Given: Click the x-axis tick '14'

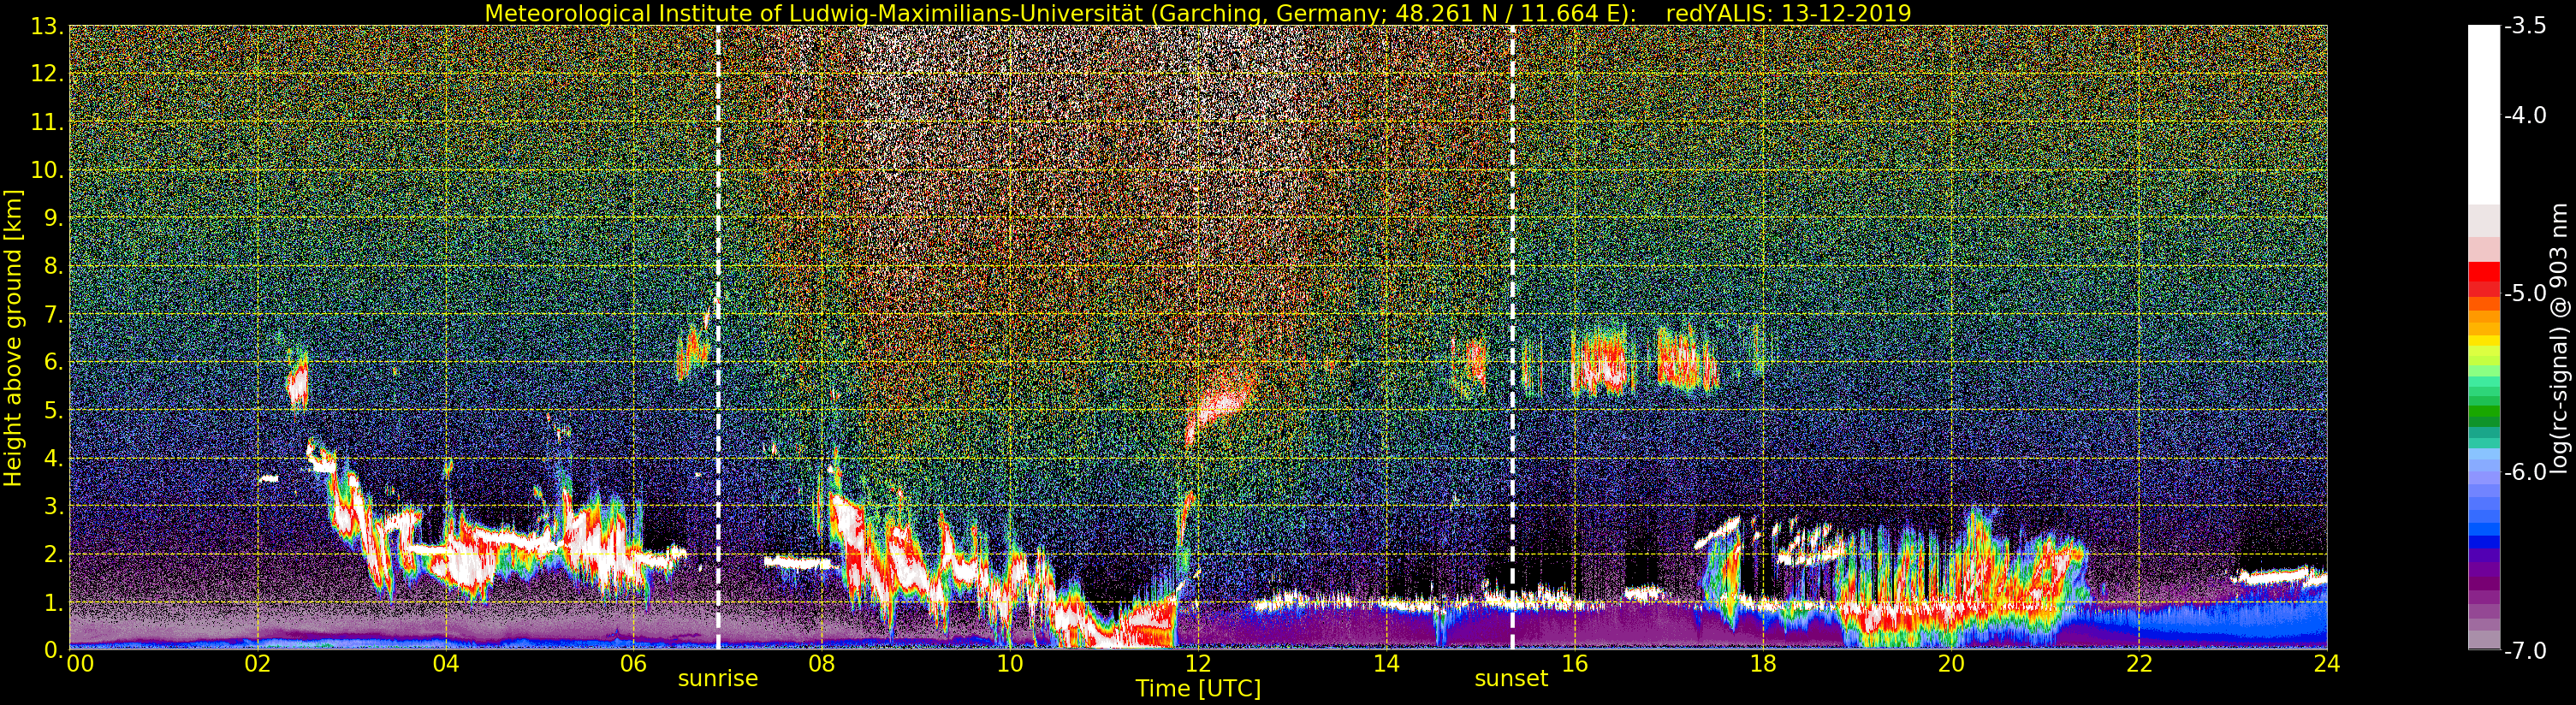Looking at the screenshot, I should click(x=1386, y=663).
